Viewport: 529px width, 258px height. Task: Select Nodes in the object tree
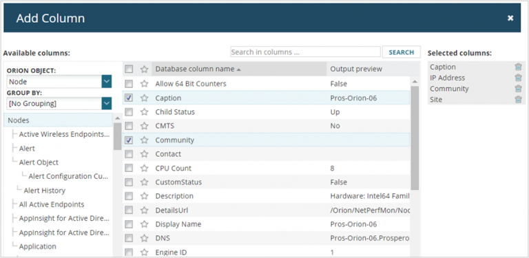pos(58,120)
